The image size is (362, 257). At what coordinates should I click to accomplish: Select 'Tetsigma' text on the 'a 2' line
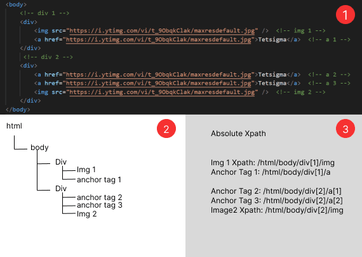272,75
